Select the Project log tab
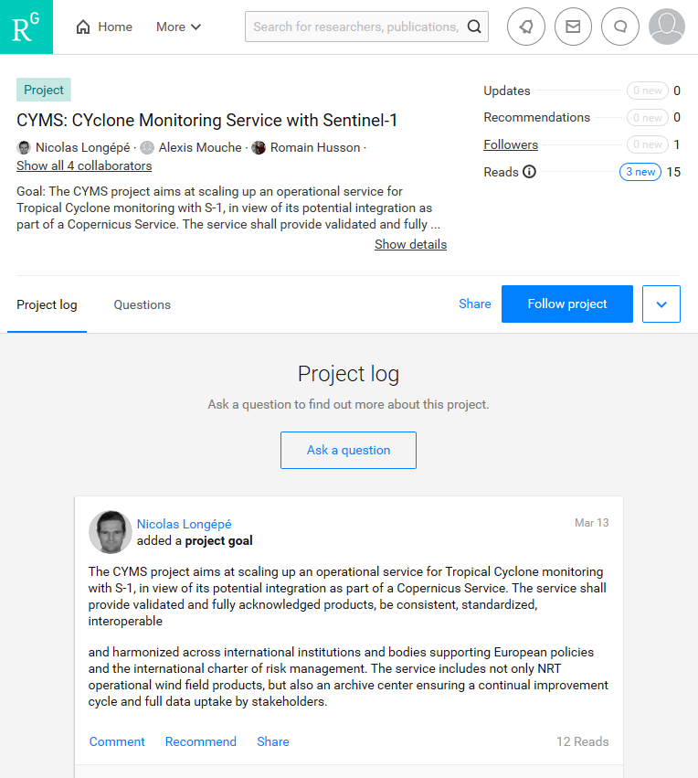 (48, 304)
